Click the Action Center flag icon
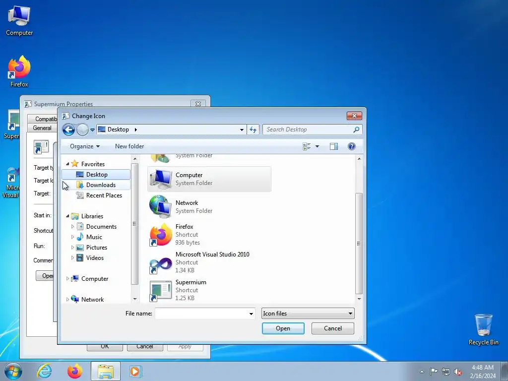The height and width of the screenshot is (381, 508). point(434,372)
